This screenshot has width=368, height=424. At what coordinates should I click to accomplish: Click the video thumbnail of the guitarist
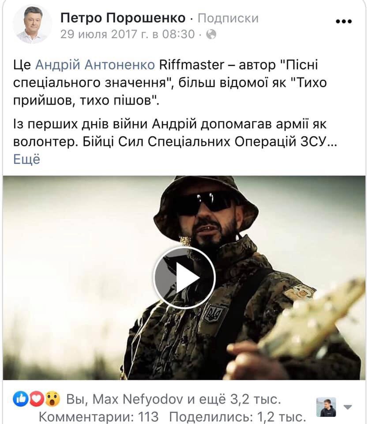pos(184,278)
